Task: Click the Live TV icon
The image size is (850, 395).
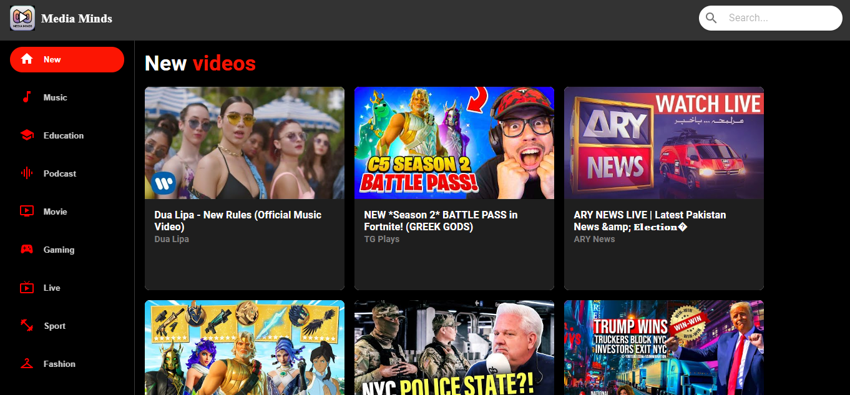Action: [27, 288]
